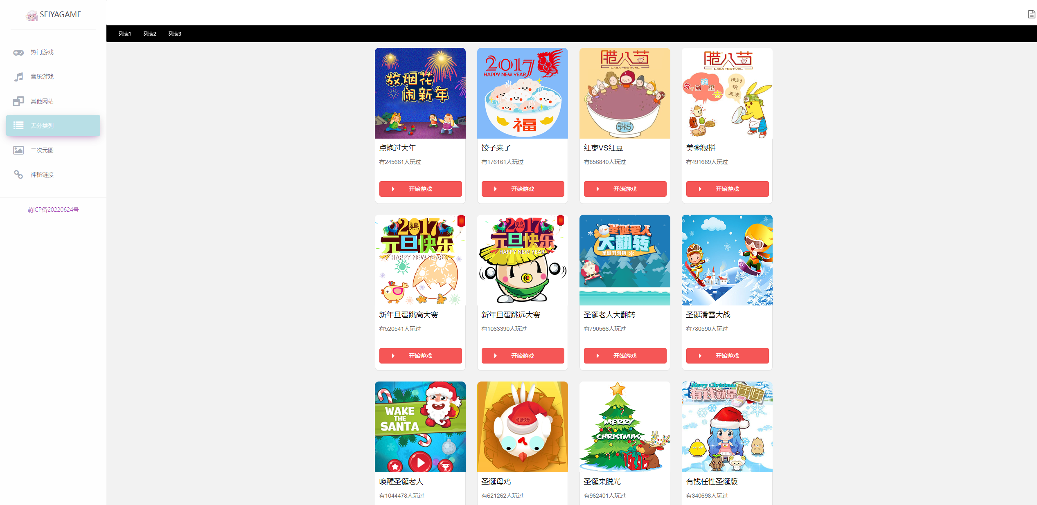Viewport: 1037px width, 505px height.
Task: Click the gamepad icon for 热门游戏
Action: 18,52
